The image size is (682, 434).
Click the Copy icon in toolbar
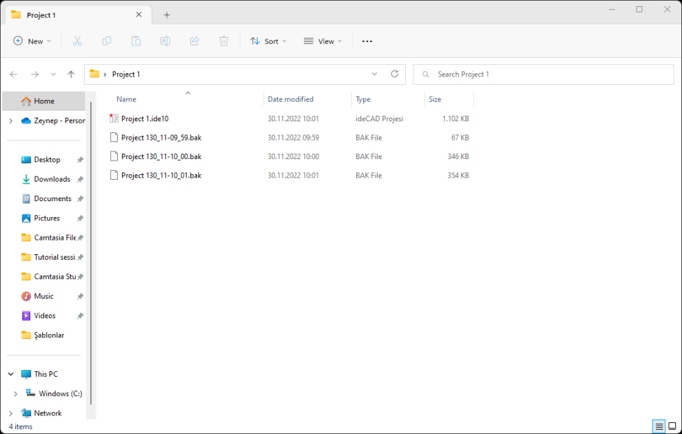pos(107,41)
